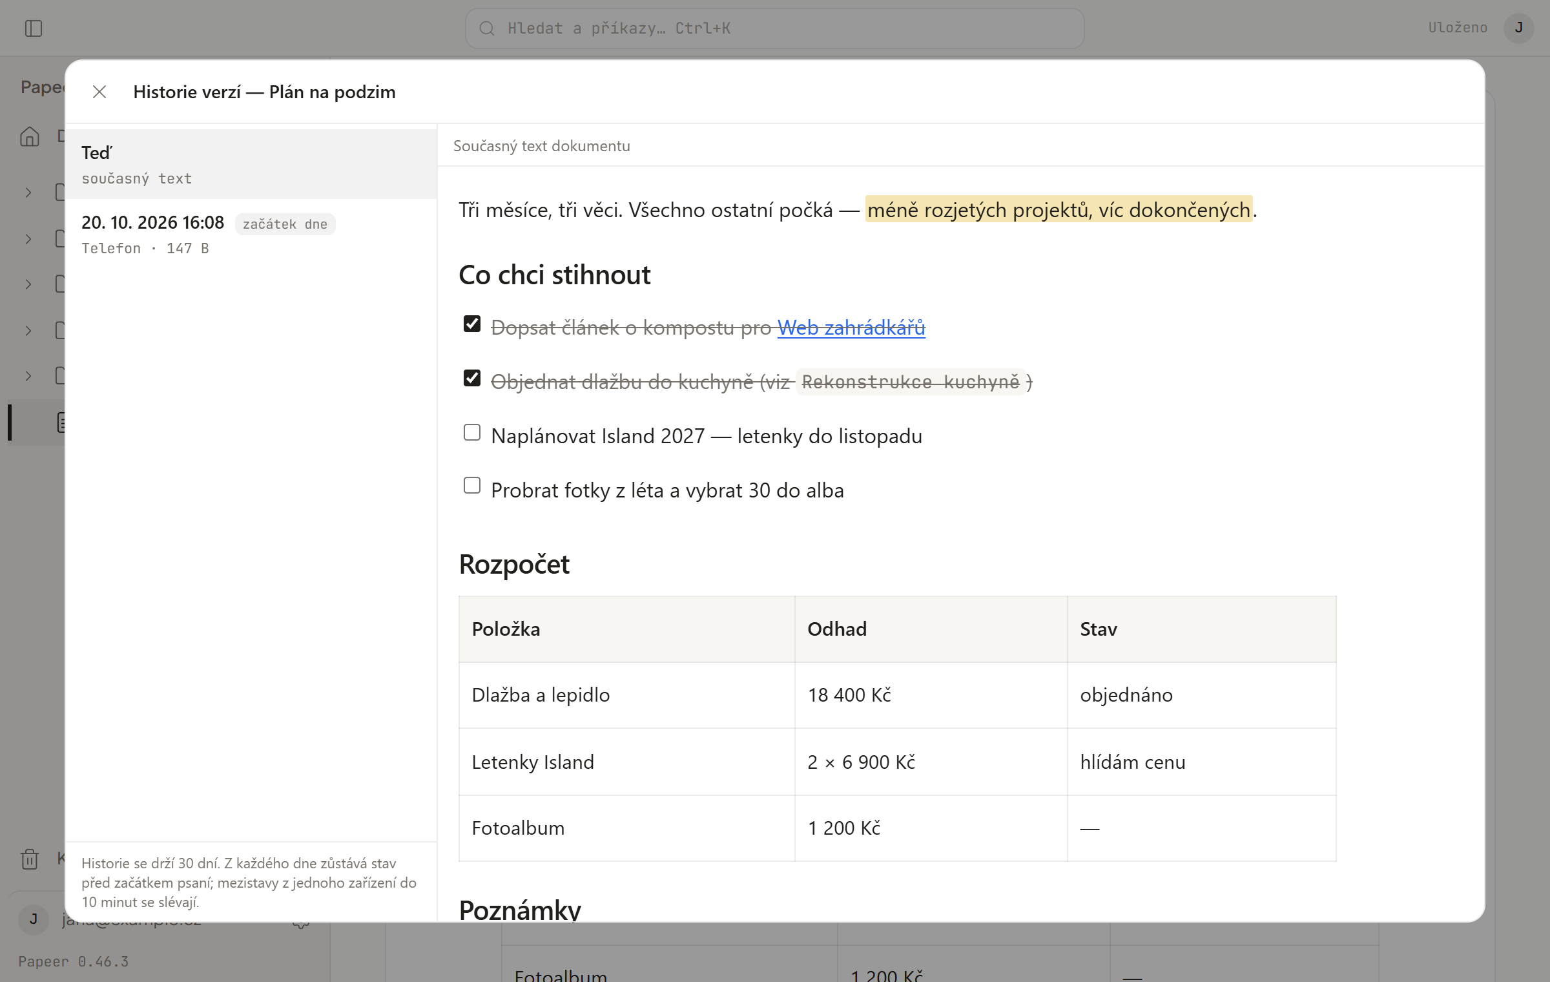Click the Historie se drží 30 dní note
Screen dimensions: 1550x982
click(249, 883)
